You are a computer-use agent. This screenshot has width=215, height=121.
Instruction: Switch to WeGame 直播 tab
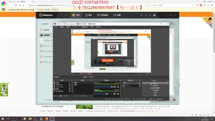pos(117,15)
